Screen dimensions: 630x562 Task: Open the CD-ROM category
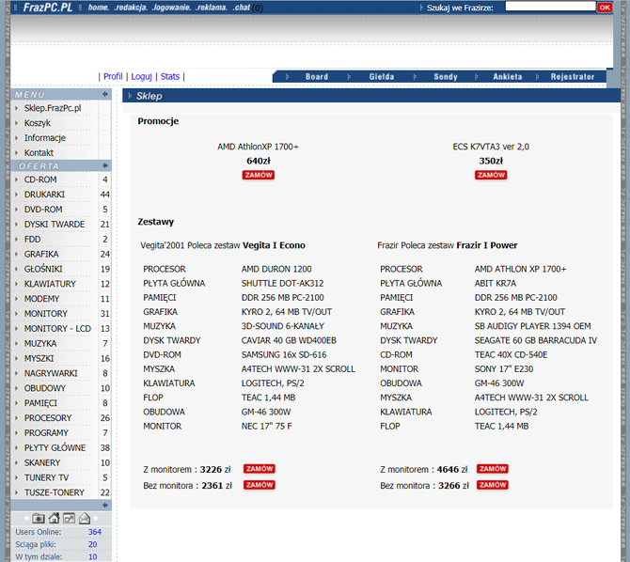pos(40,180)
